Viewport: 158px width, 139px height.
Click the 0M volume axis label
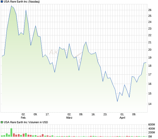pos(150,137)
